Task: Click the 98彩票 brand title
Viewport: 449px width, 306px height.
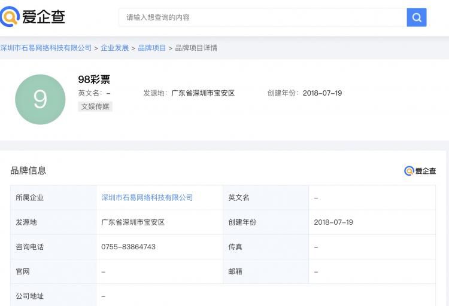Action: click(x=94, y=79)
